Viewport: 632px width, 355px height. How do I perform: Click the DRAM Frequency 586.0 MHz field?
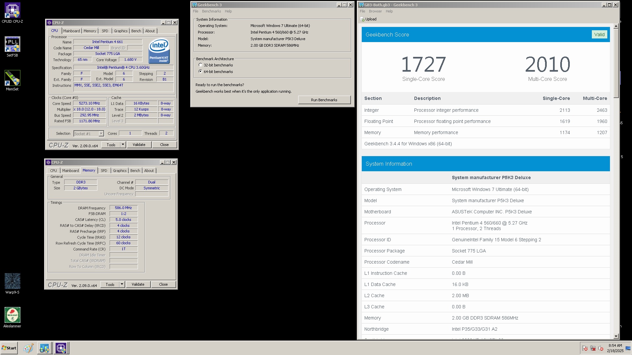[123, 208]
